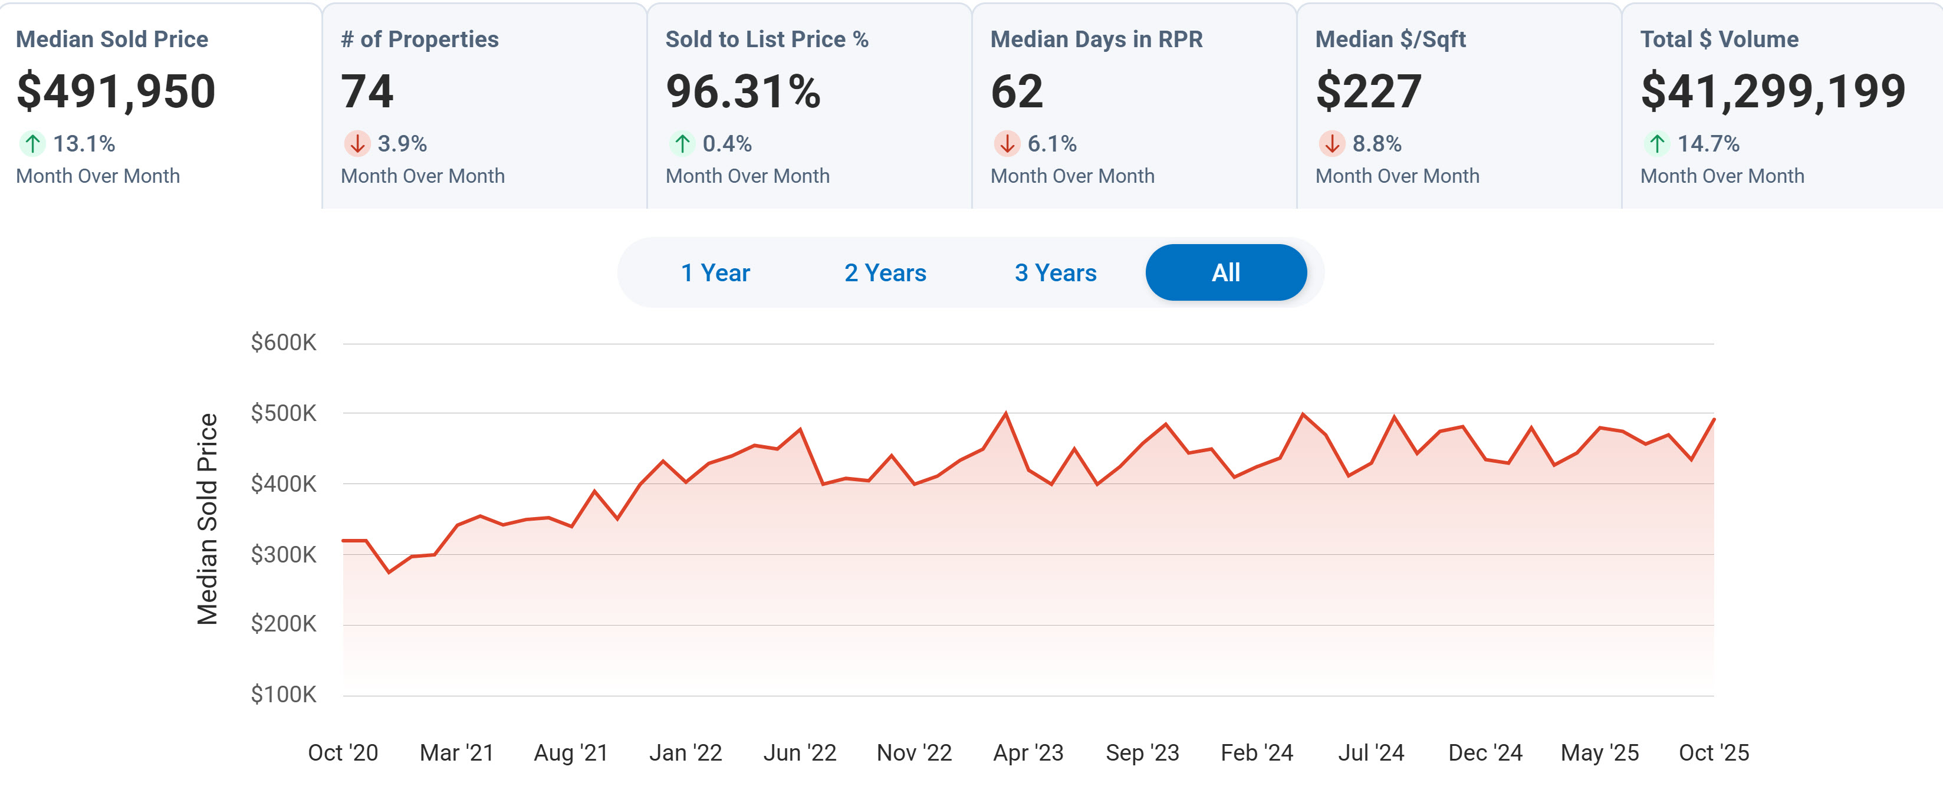
Task: Click green up arrow next to 0.4%
Action: pos(683,143)
